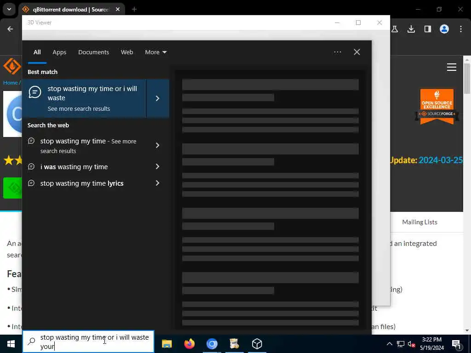Screen dimensions: 471x353
Task: Click the Open Source Excellence badge
Action: point(437,106)
